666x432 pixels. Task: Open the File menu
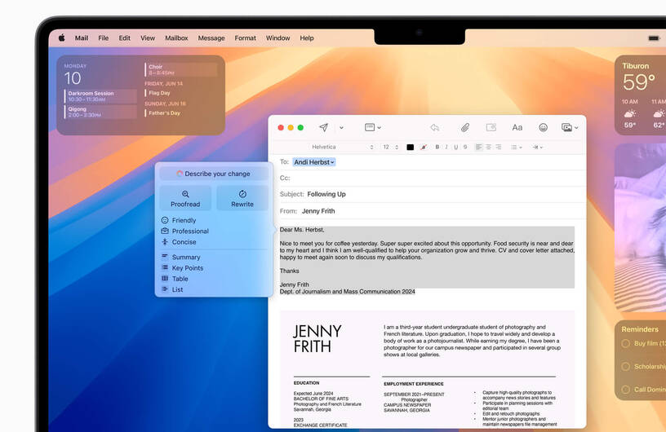point(103,37)
